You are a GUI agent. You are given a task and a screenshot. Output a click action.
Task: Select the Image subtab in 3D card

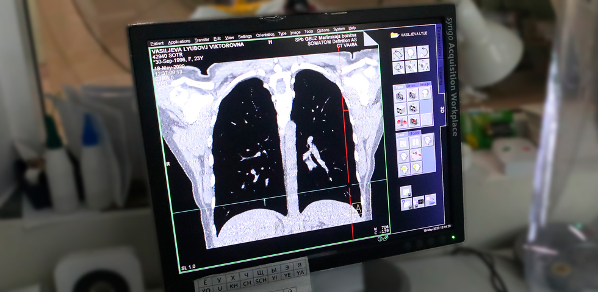click(425, 84)
